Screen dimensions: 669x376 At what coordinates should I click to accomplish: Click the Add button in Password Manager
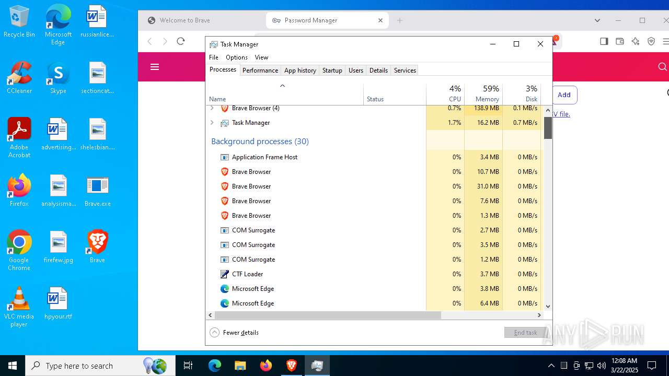pos(564,95)
